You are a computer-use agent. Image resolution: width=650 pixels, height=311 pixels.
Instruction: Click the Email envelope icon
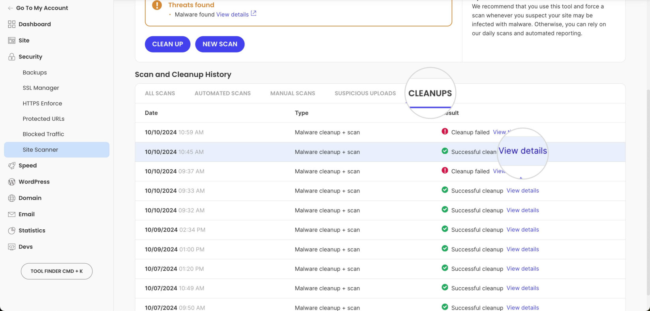12,214
